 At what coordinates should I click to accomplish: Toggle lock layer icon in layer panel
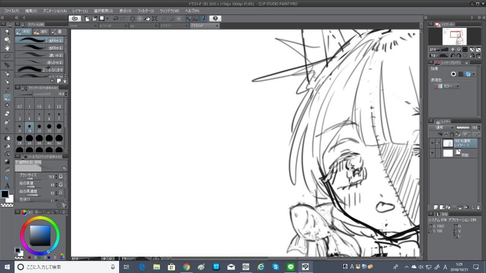pyautogui.click(x=452, y=134)
